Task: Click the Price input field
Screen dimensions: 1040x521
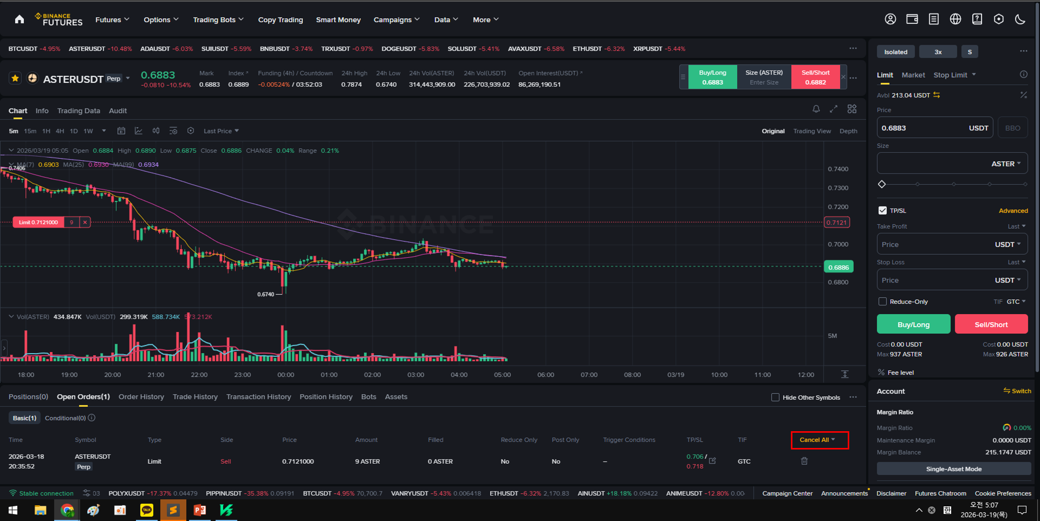Action: tap(935, 128)
